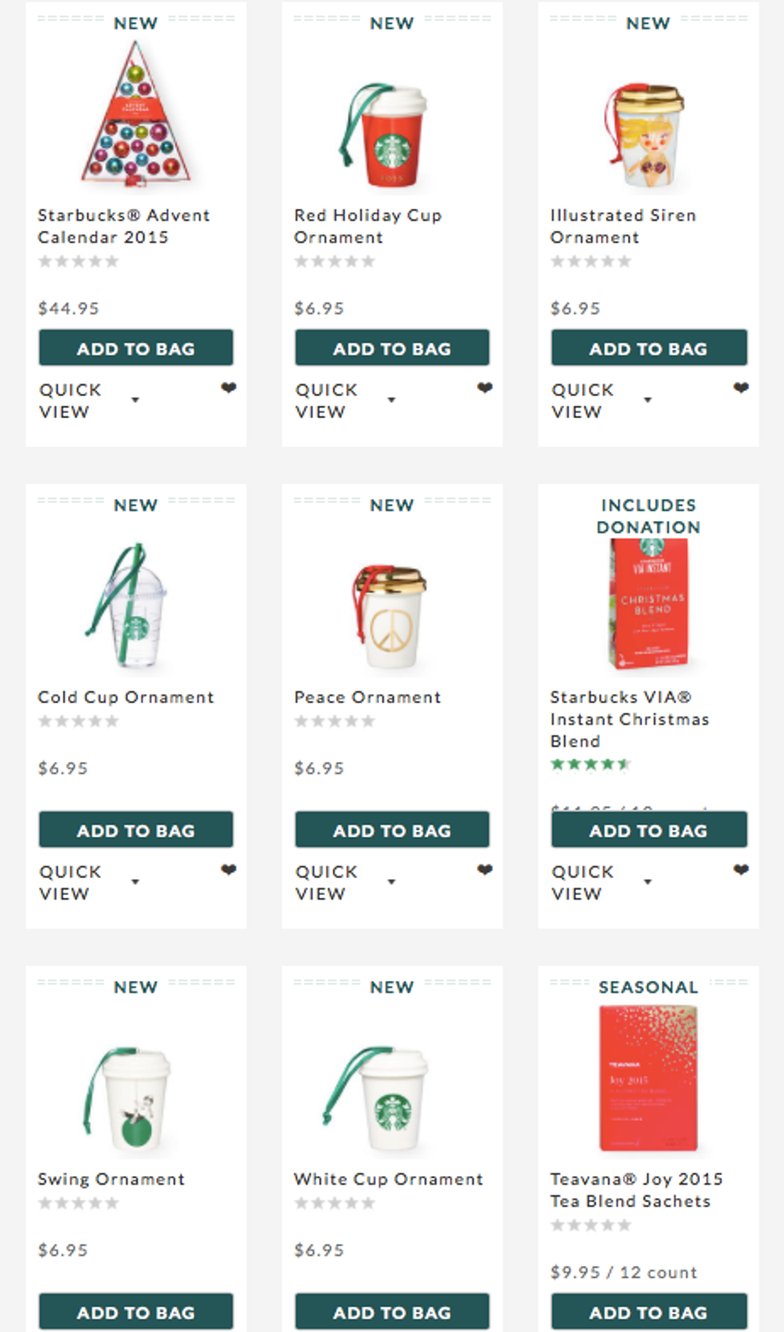Open the Illustrated Siren Ornament title link
The height and width of the screenshot is (1332, 784).
622,226
